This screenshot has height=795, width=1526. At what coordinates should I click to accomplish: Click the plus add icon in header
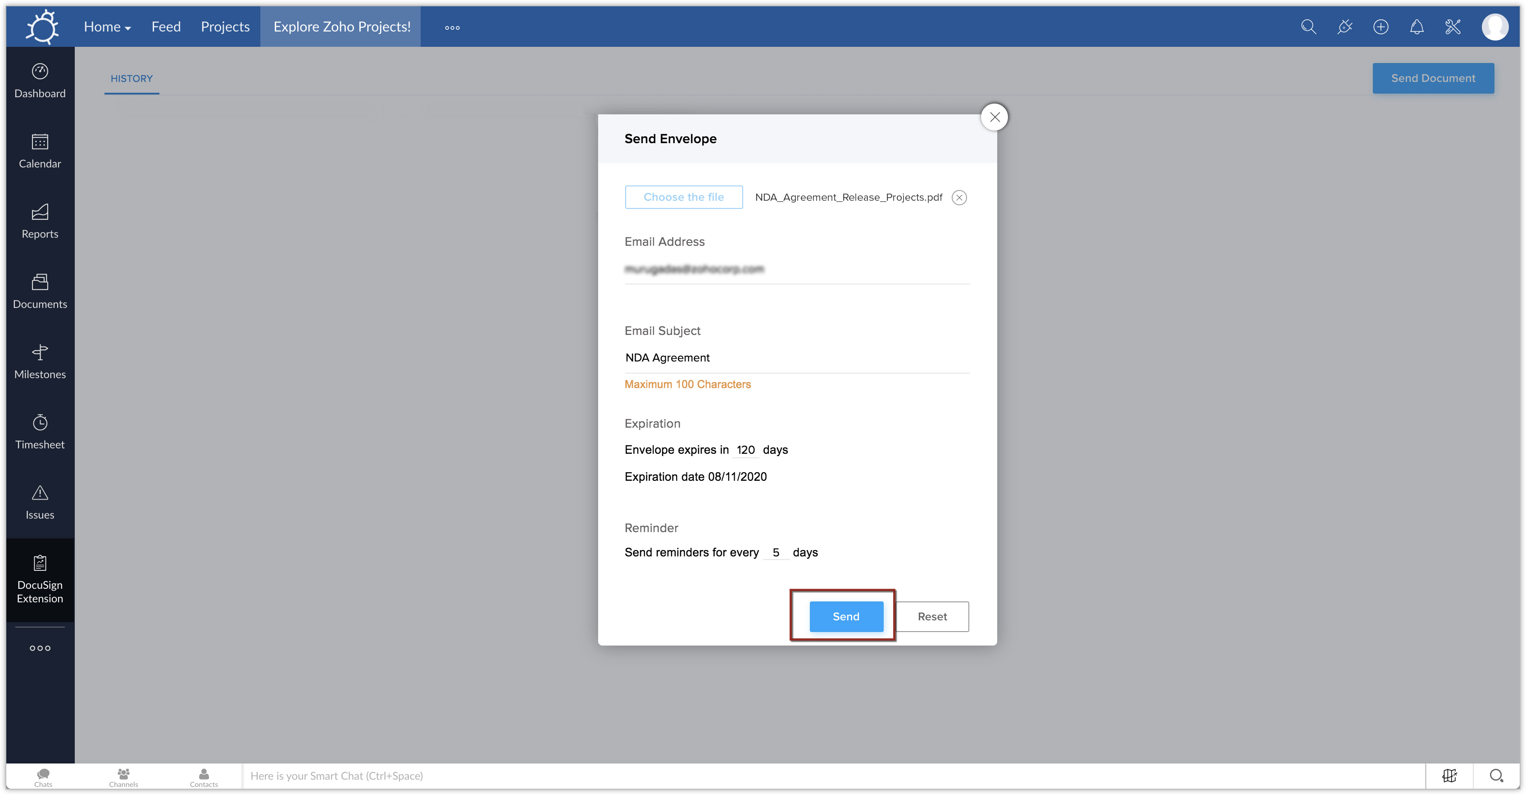point(1380,27)
